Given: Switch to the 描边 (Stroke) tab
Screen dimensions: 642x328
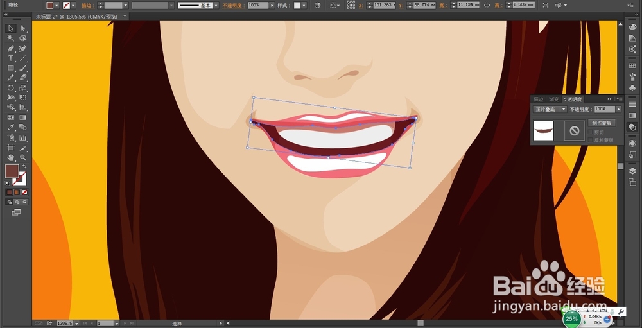Looking at the screenshot, I should [539, 99].
